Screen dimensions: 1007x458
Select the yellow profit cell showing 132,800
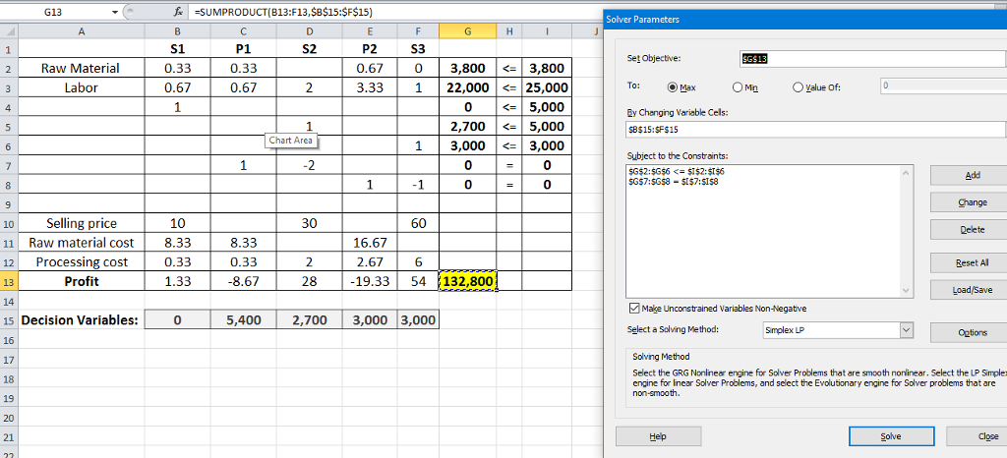(468, 282)
